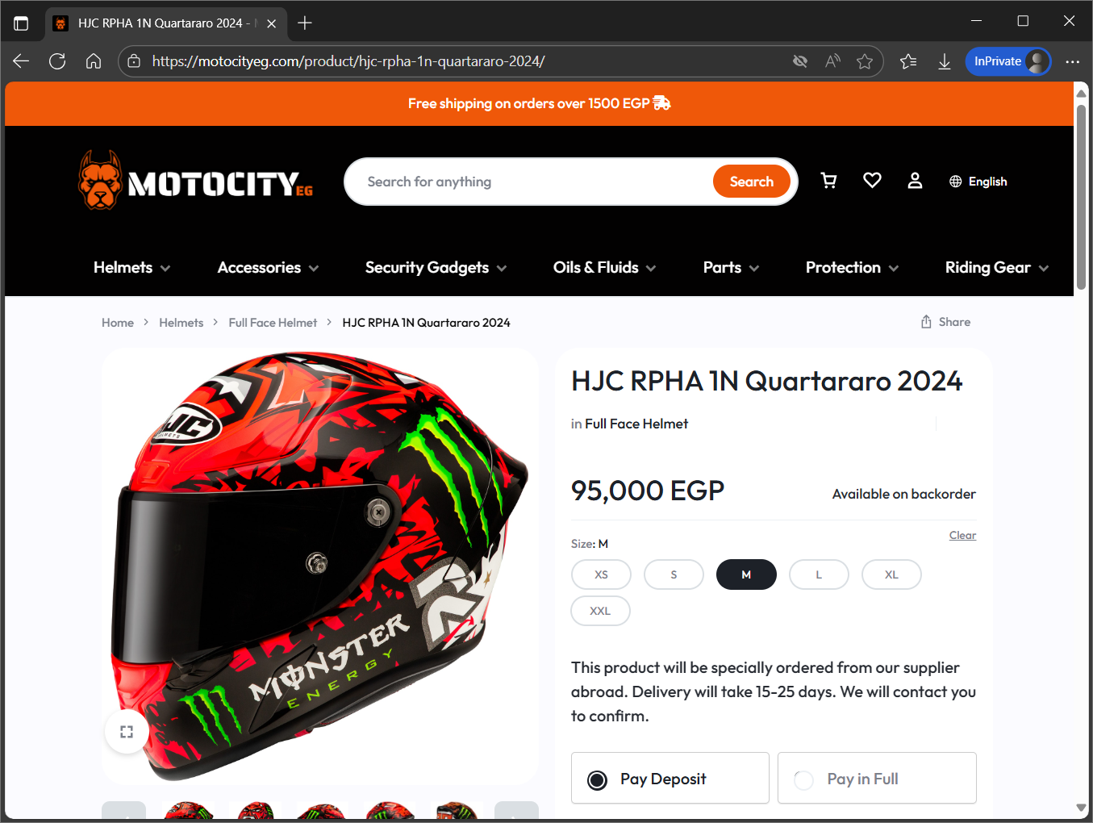Choose size S
Screen dimensions: 1093x823
pos(674,574)
